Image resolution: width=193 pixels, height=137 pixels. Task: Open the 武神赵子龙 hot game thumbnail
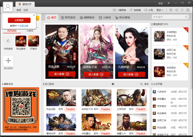tap(96, 98)
